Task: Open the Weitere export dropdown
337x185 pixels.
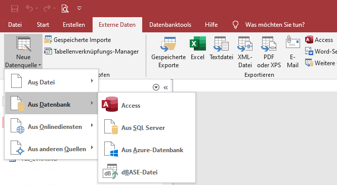Action: (x=320, y=63)
